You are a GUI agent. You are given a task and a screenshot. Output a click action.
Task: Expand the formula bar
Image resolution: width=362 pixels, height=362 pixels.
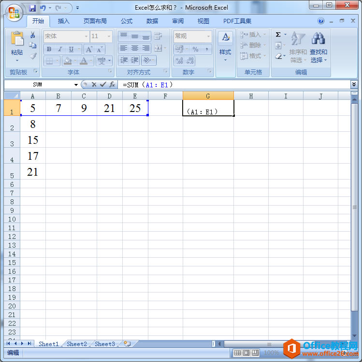coord(354,84)
